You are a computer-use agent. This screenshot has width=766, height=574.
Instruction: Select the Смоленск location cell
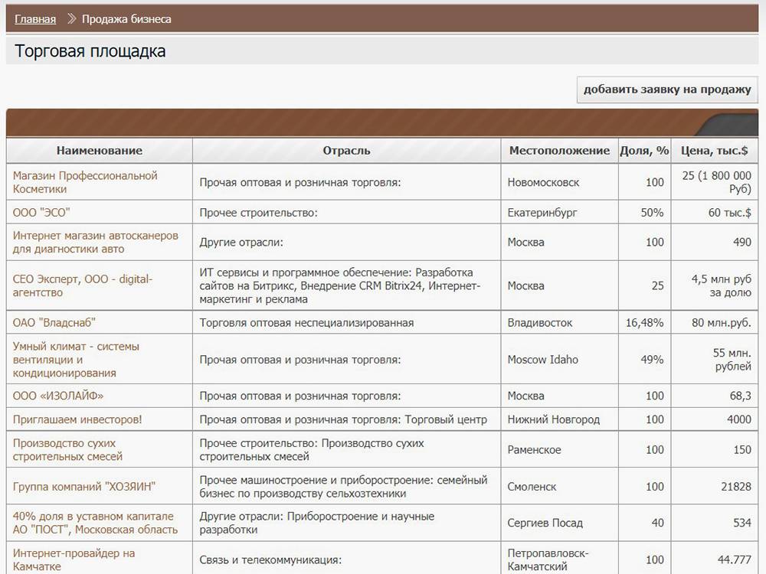tap(559, 487)
